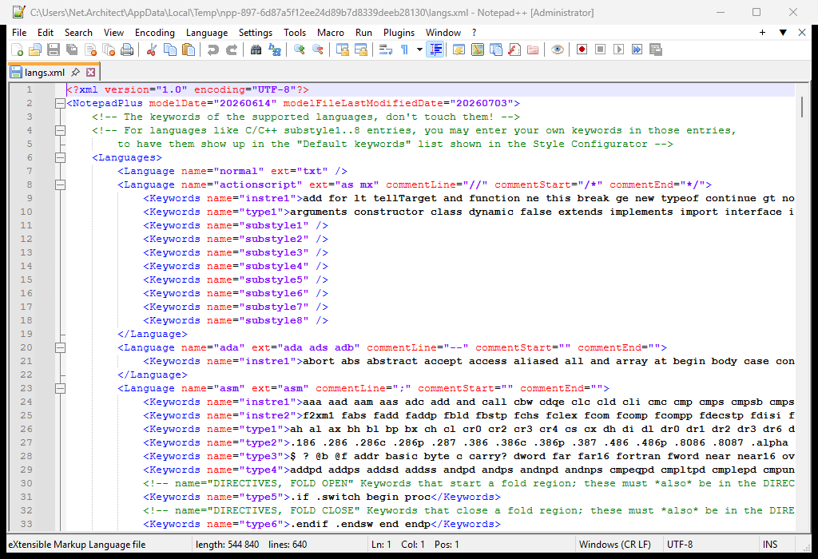
Task: Open the dropdown arrow beside the pilcrow button
Action: 419,50
